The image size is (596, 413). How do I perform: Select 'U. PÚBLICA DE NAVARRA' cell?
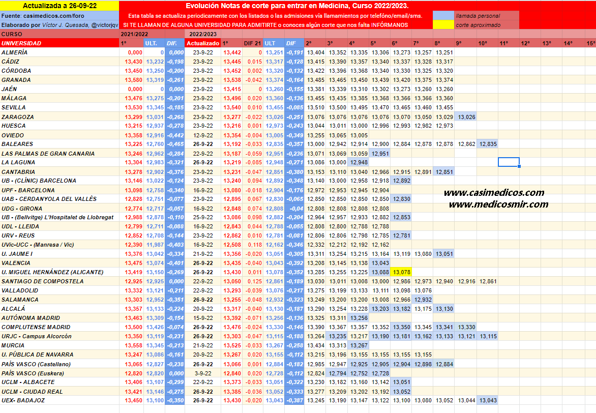(x=59, y=355)
